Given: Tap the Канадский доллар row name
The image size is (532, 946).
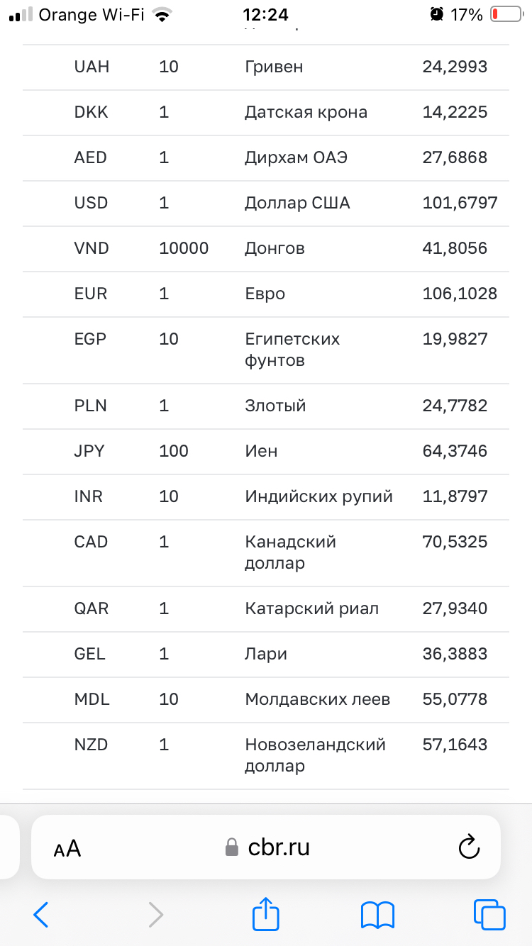Looking at the screenshot, I should tap(290, 552).
